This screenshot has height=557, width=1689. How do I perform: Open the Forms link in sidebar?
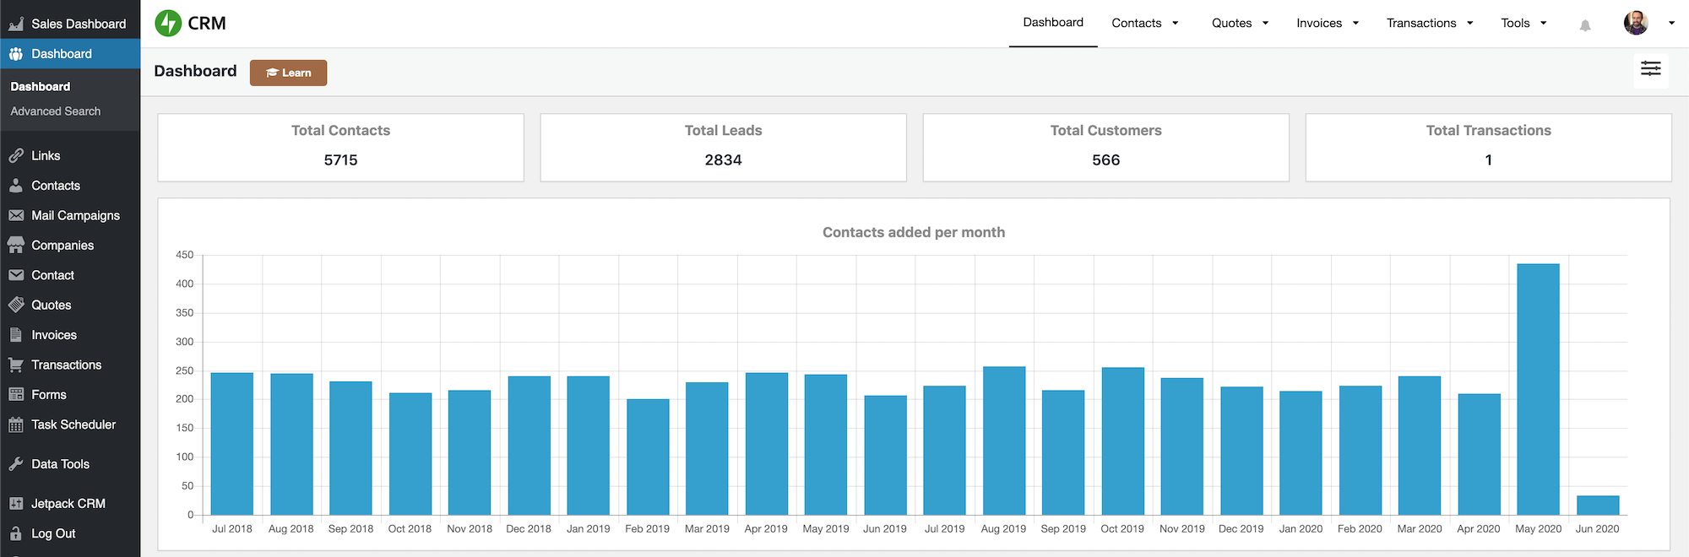coord(49,395)
